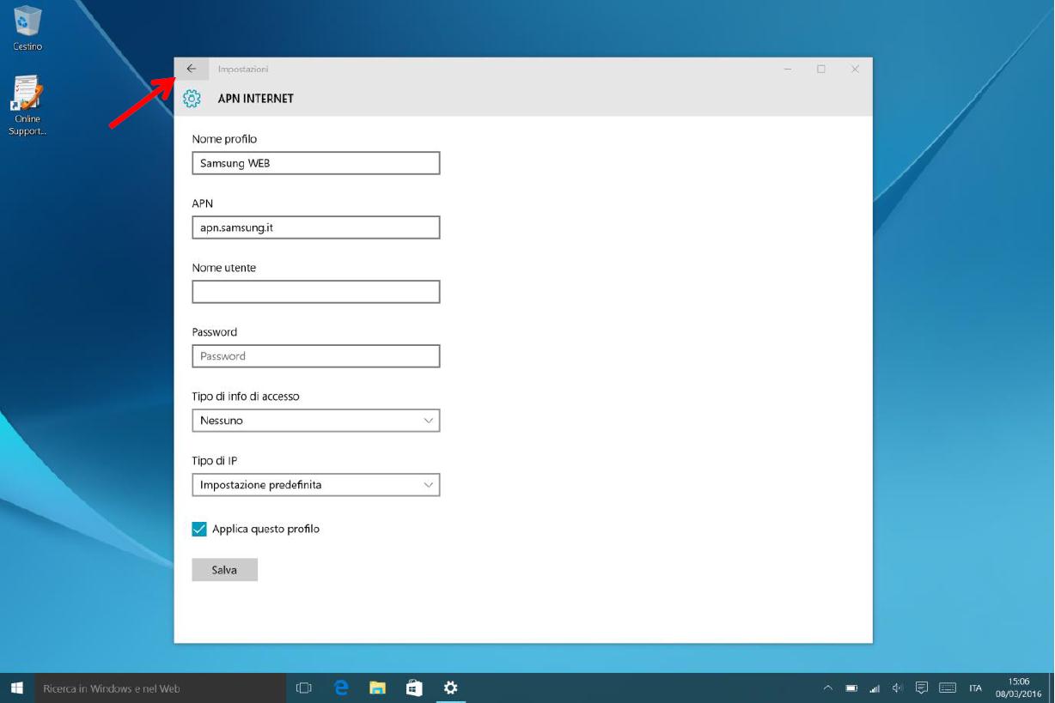Click into the Password field
The image size is (1055, 703).
316,356
